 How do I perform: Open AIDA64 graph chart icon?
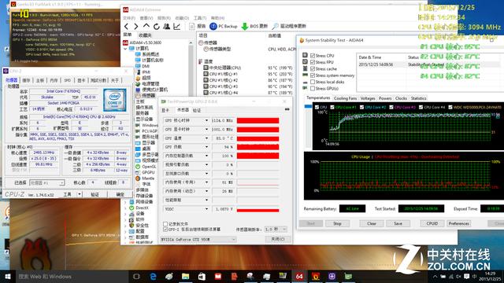click(x=176, y=26)
